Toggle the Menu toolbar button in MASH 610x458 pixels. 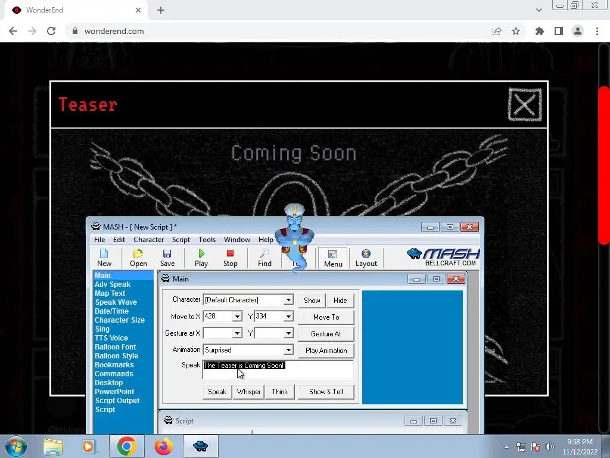[x=333, y=258]
